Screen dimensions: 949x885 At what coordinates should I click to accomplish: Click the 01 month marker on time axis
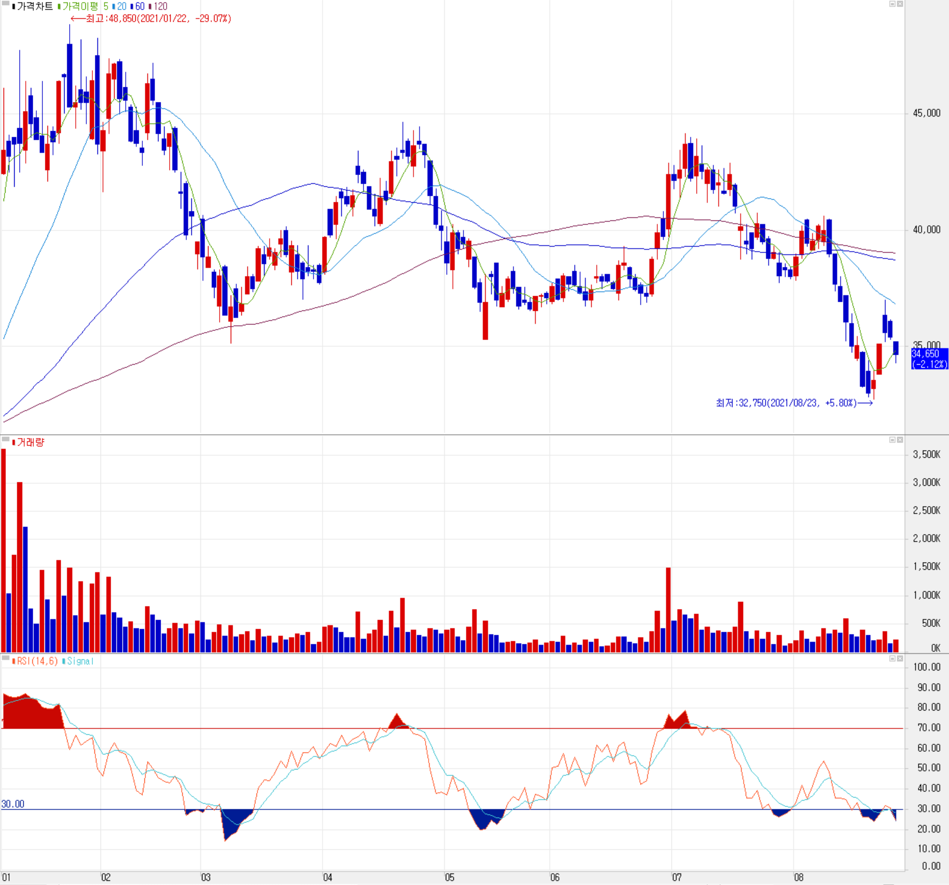tap(6, 877)
